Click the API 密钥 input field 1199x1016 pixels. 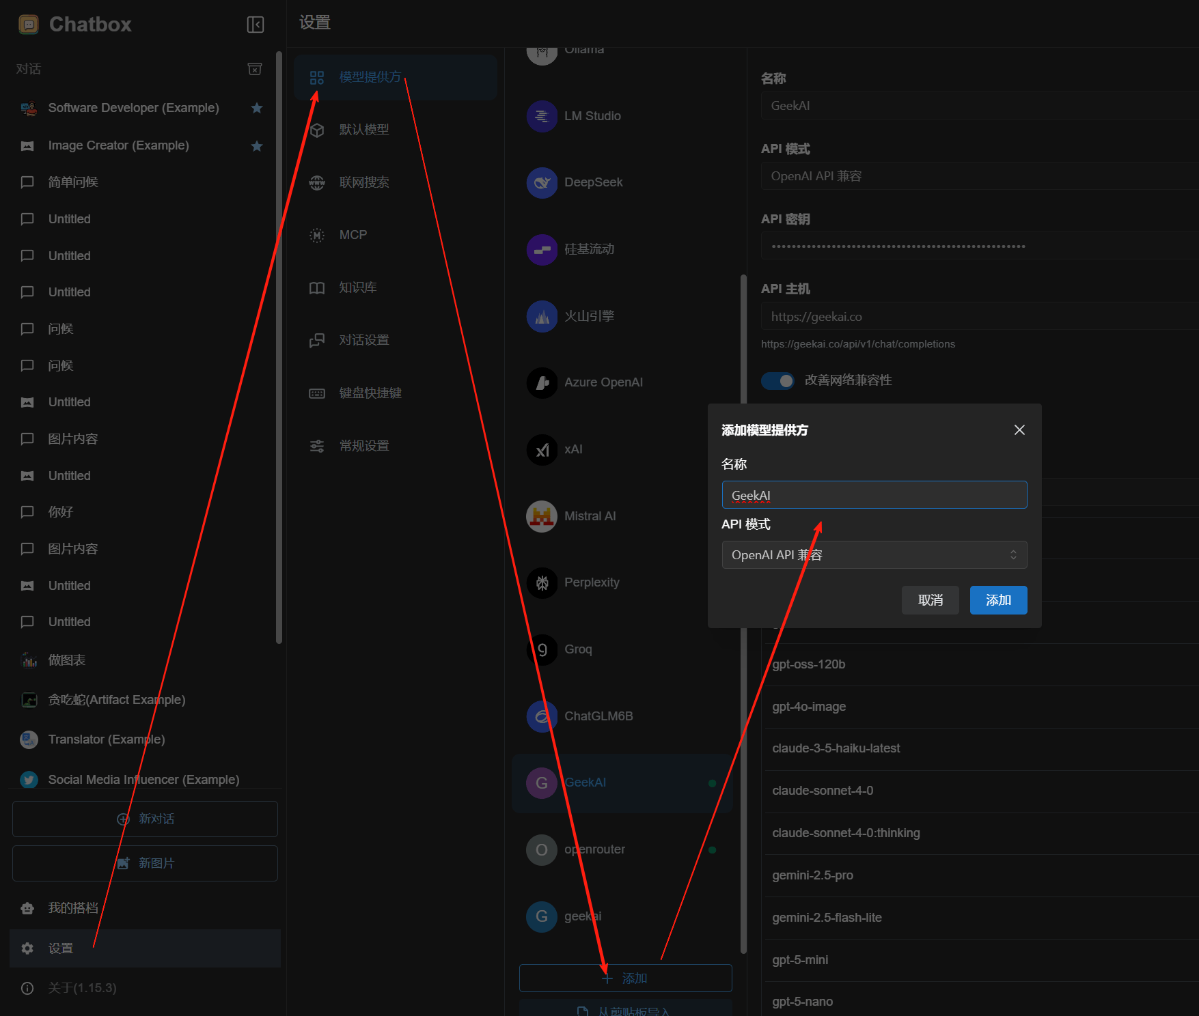tap(980, 246)
